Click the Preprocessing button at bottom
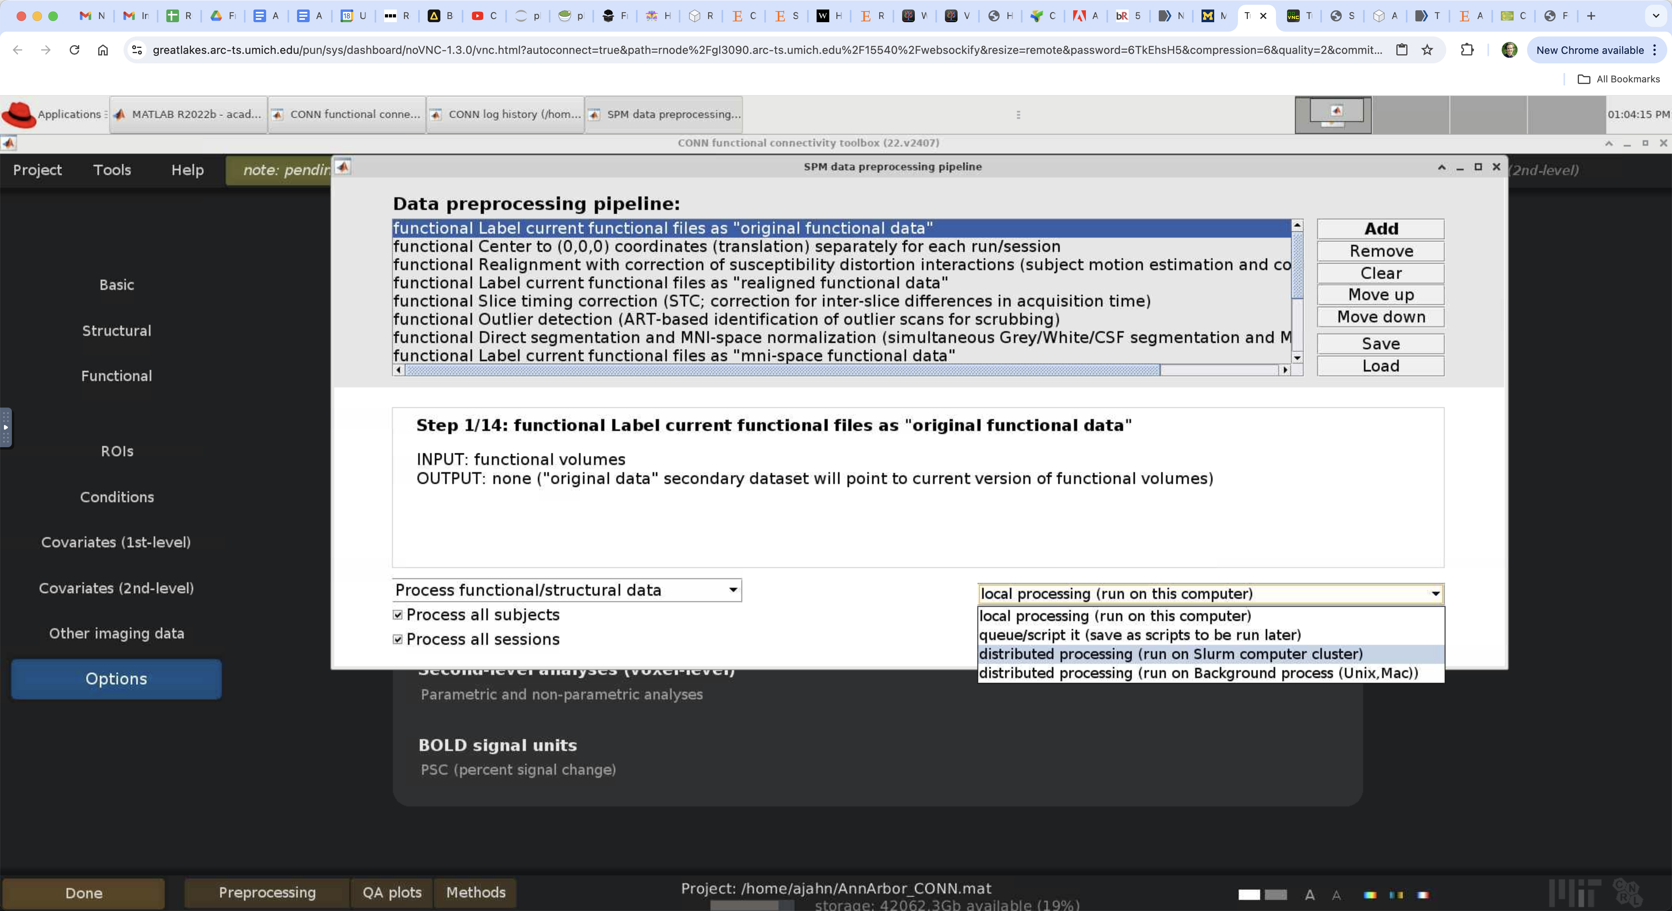Image resolution: width=1672 pixels, height=911 pixels. click(x=267, y=893)
